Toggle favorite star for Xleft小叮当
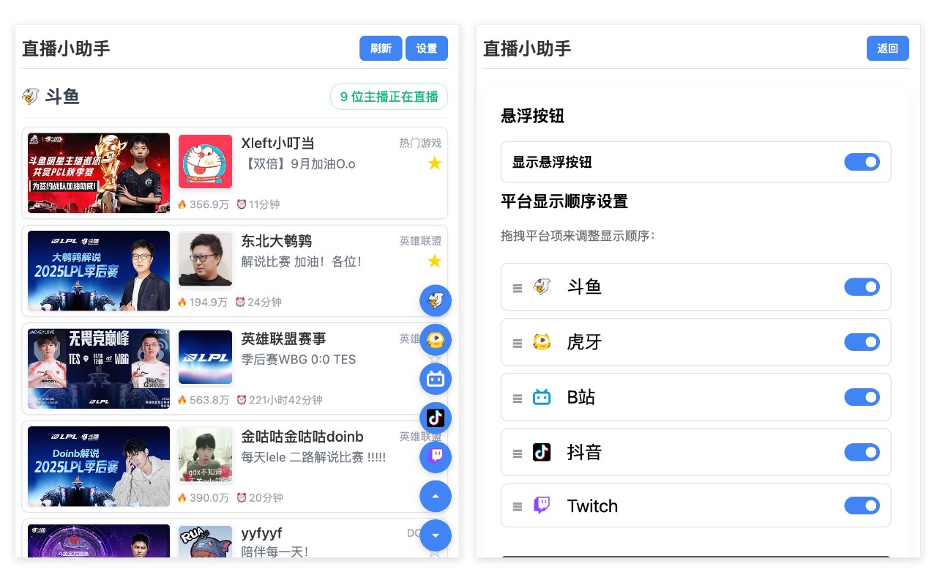This screenshot has width=937, height=586. click(434, 163)
